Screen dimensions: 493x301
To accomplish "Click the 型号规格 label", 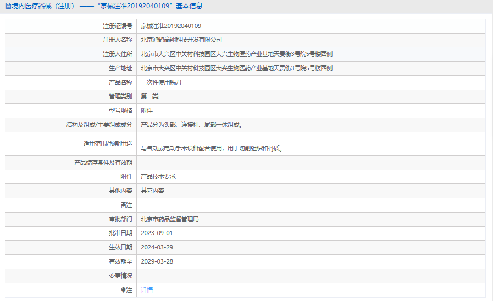I will [121, 110].
